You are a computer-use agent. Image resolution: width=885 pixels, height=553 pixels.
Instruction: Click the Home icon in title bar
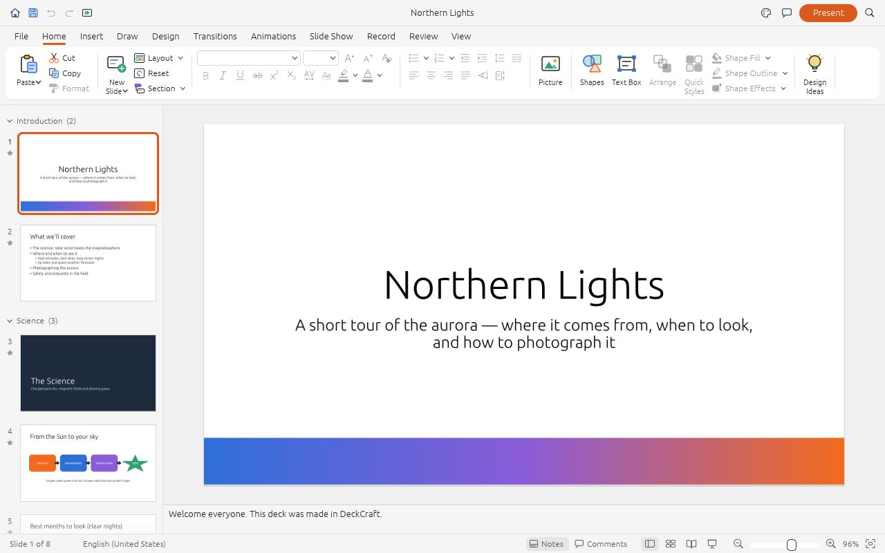click(x=15, y=12)
